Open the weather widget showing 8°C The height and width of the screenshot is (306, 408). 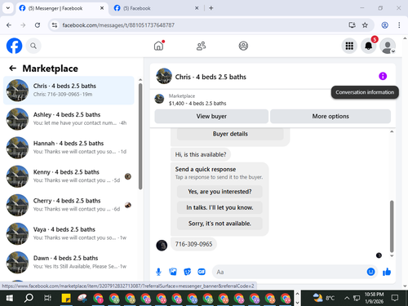click(323, 298)
